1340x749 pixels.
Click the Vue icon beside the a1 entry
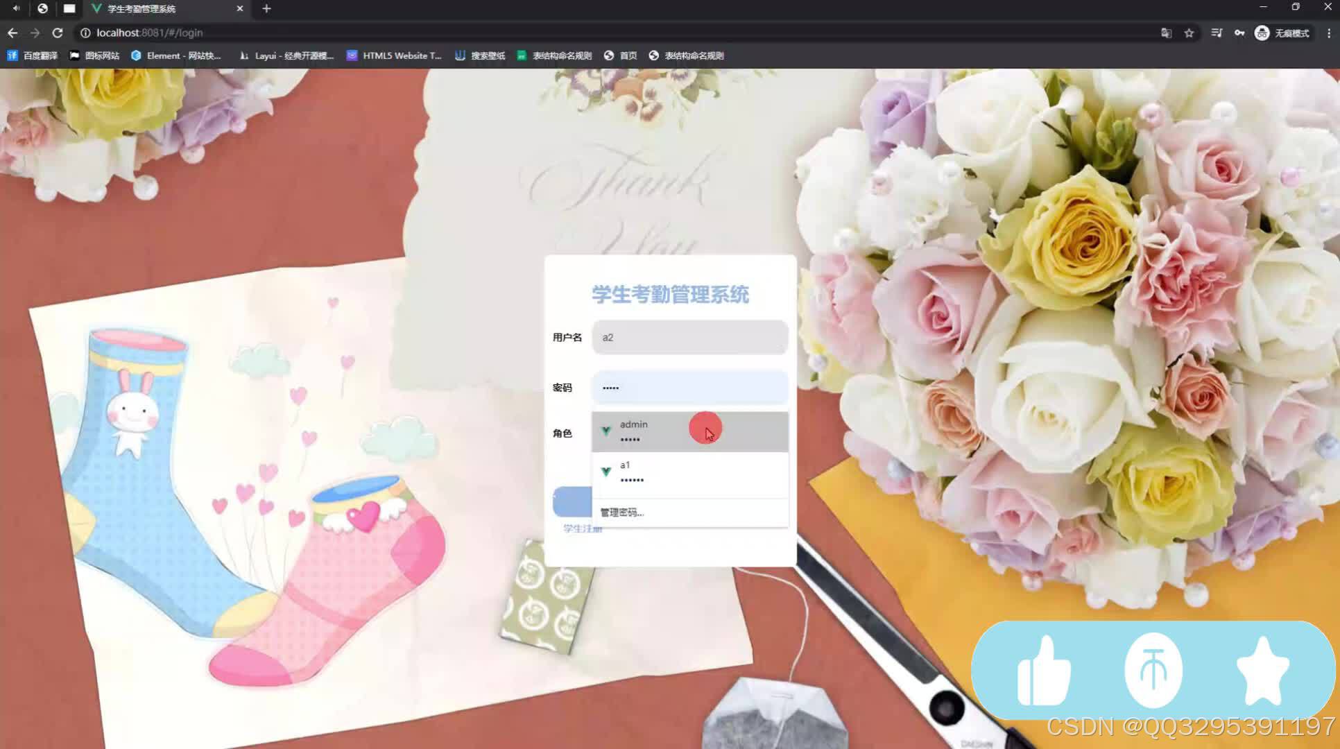point(605,472)
